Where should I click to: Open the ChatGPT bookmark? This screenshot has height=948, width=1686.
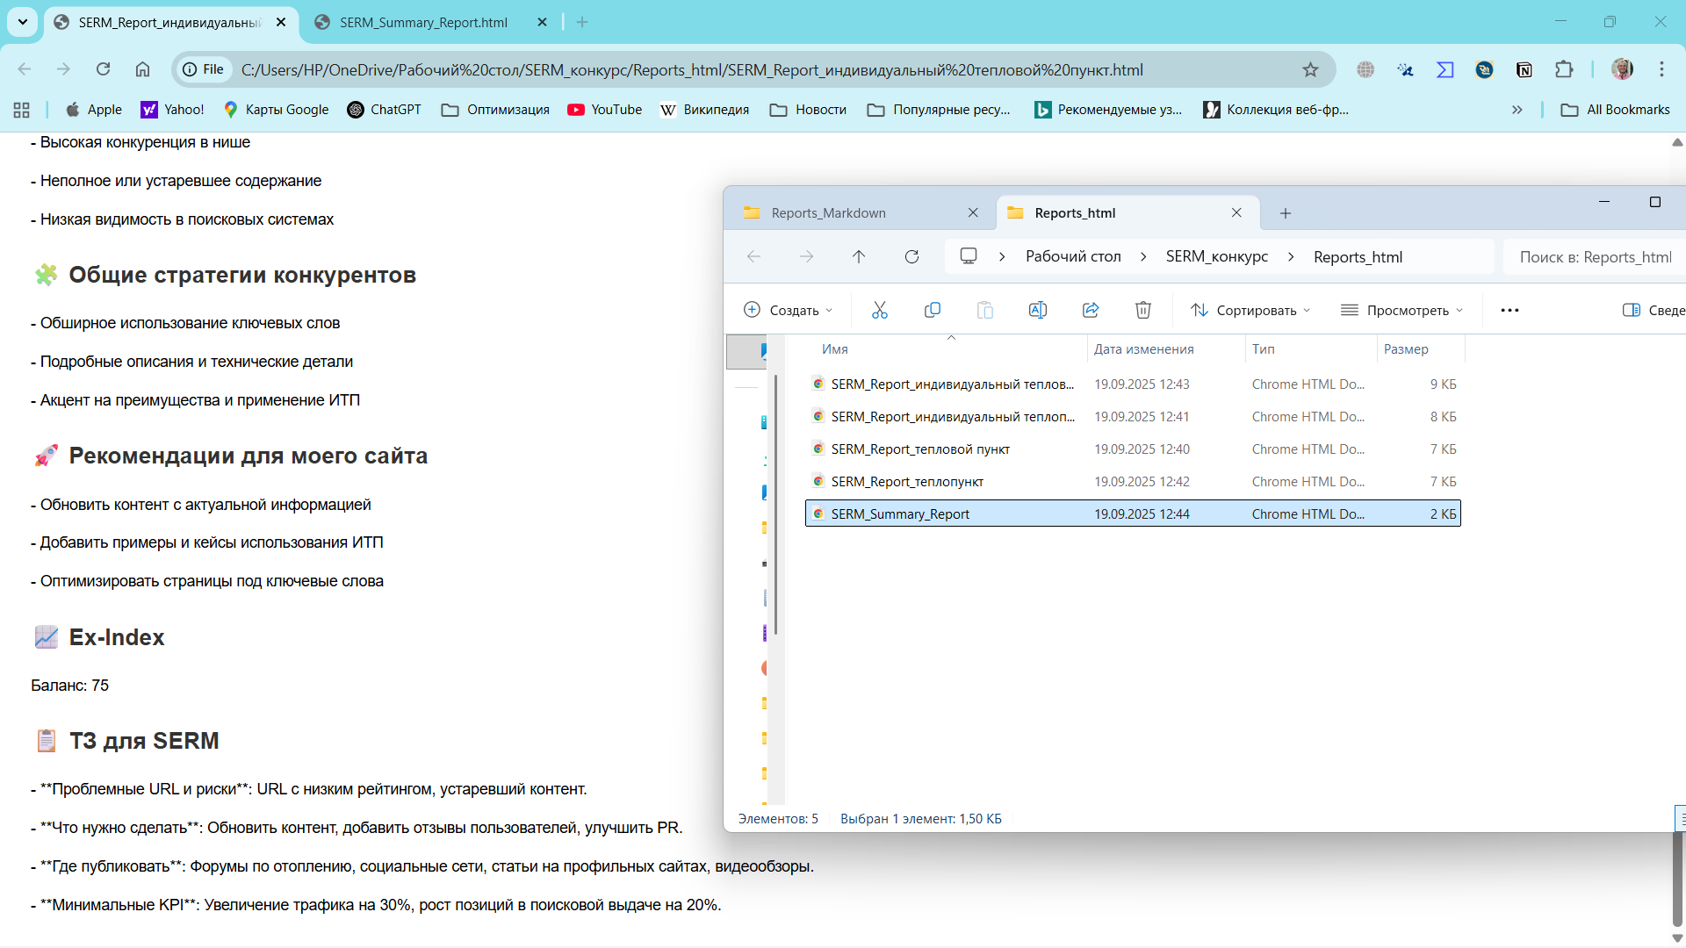coord(384,110)
